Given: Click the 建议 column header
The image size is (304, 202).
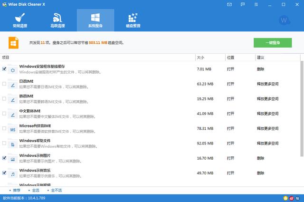Looking at the screenshot, I should [x=277, y=58].
